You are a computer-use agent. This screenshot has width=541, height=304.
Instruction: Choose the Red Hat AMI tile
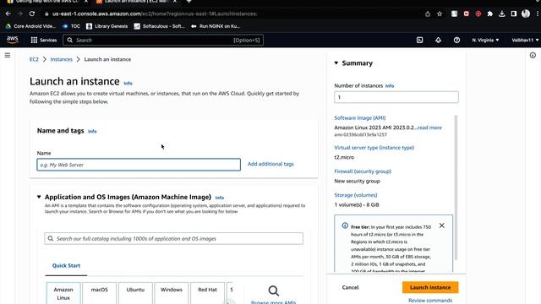[x=207, y=293]
